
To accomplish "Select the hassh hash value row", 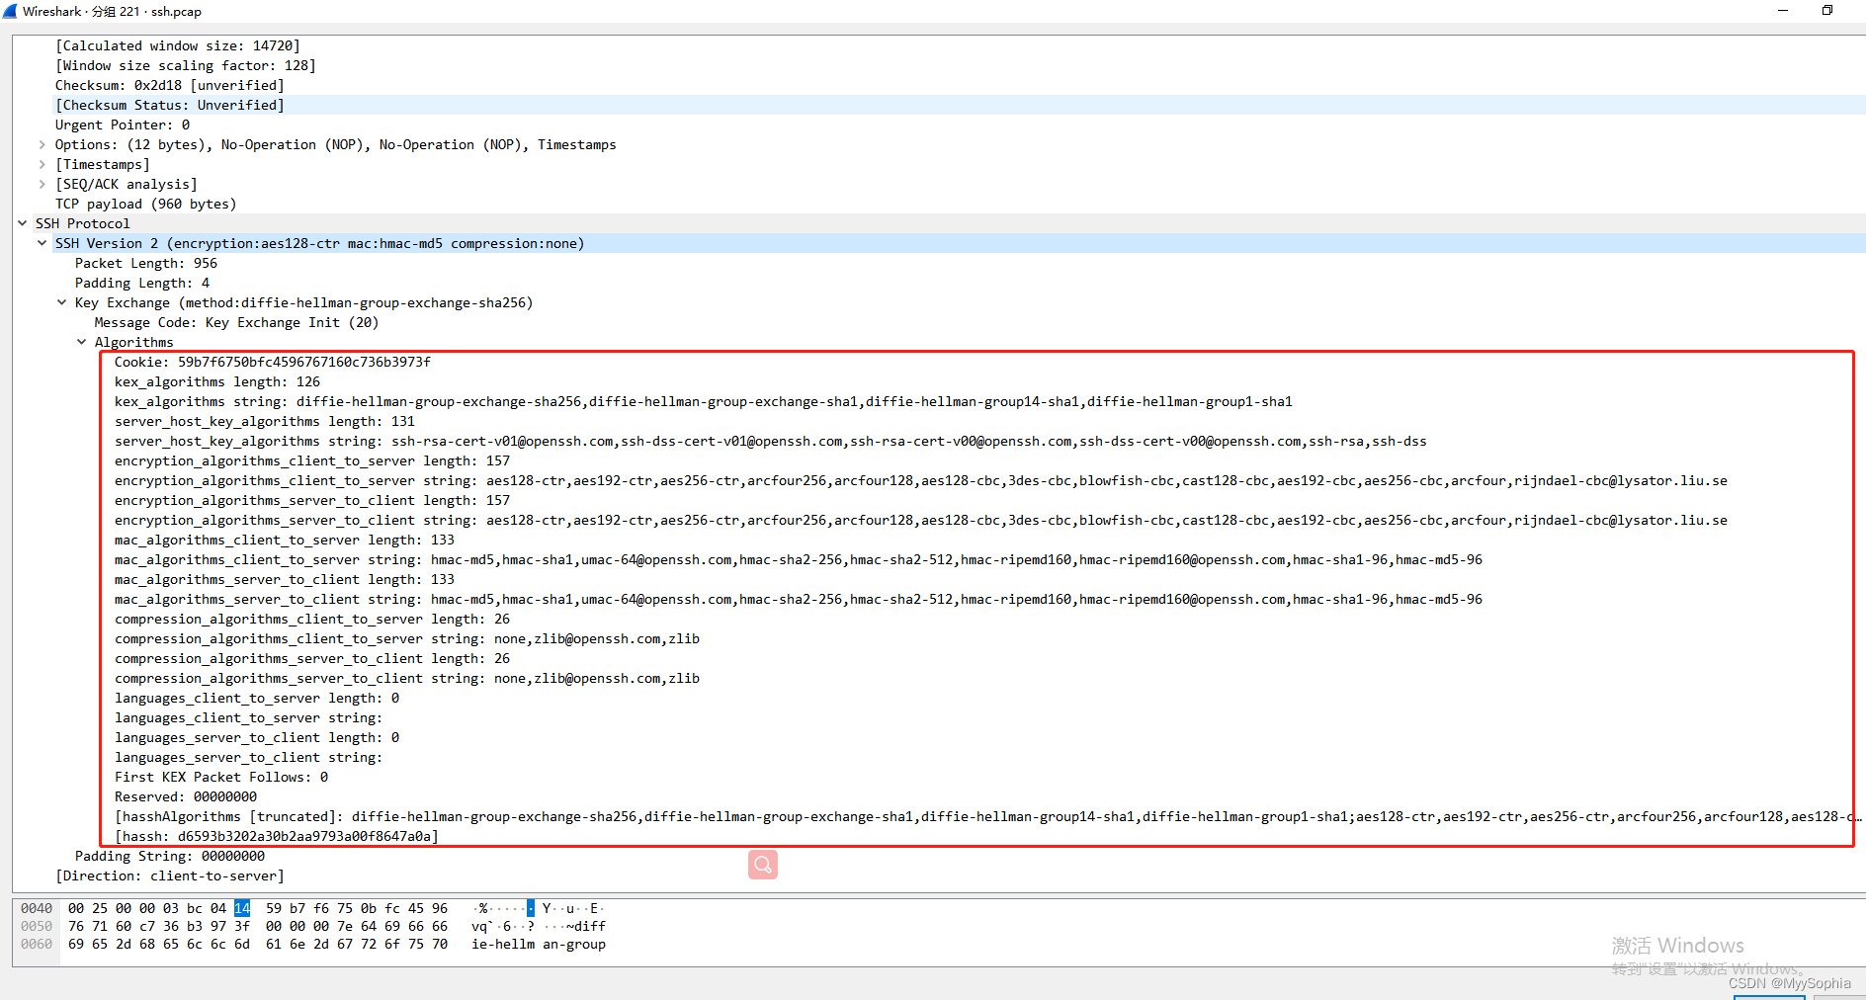I will pyautogui.click(x=277, y=836).
